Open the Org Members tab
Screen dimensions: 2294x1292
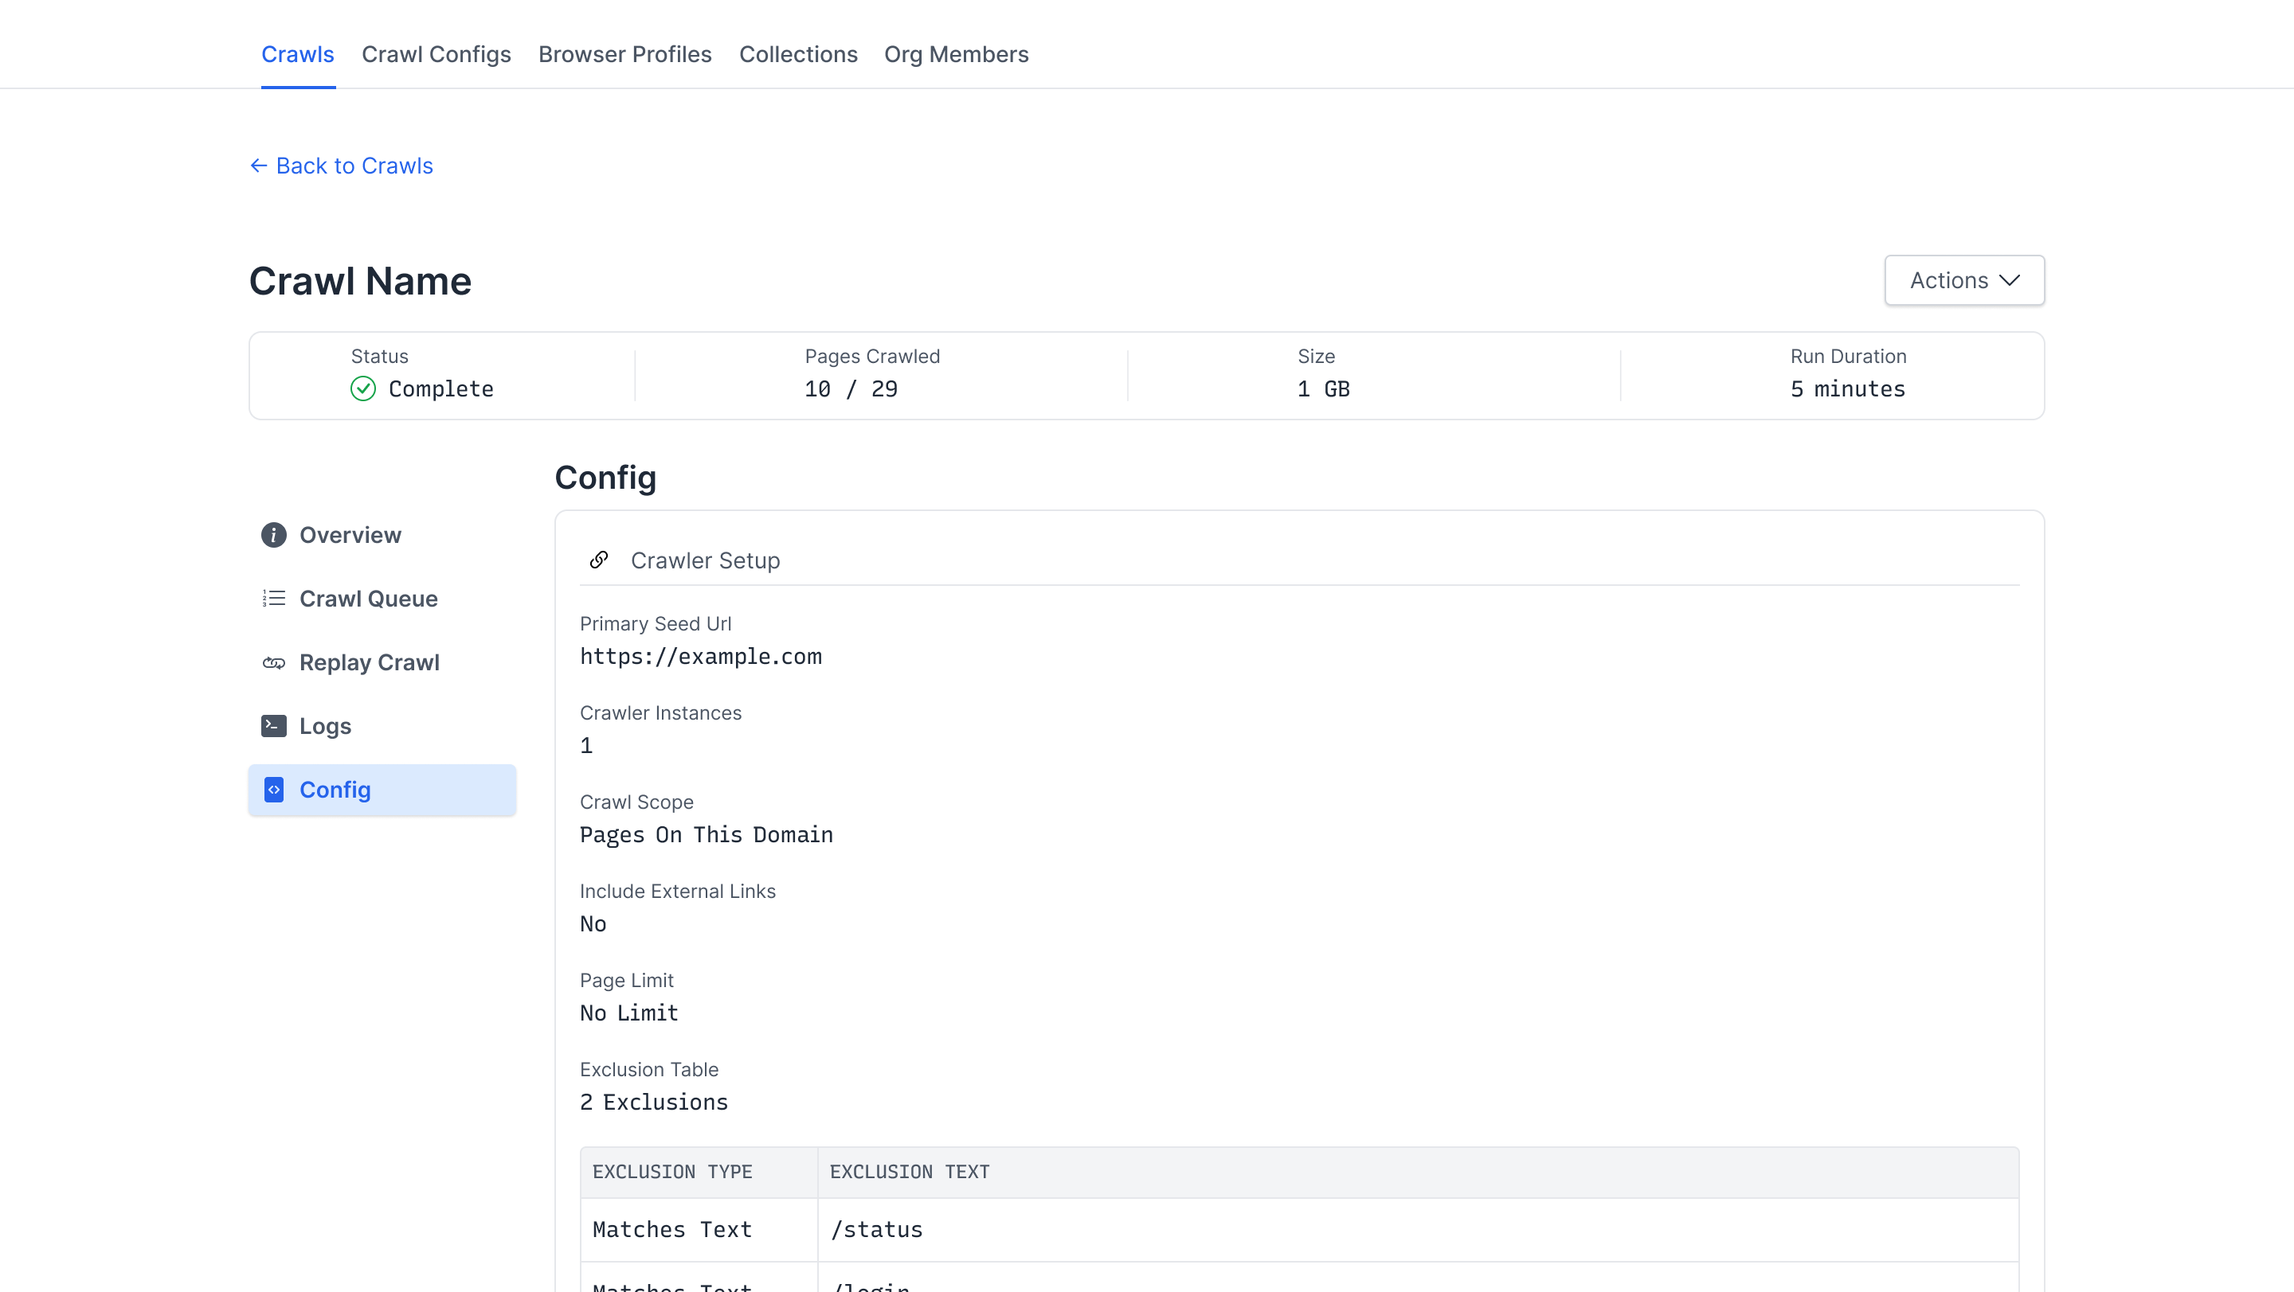957,54
